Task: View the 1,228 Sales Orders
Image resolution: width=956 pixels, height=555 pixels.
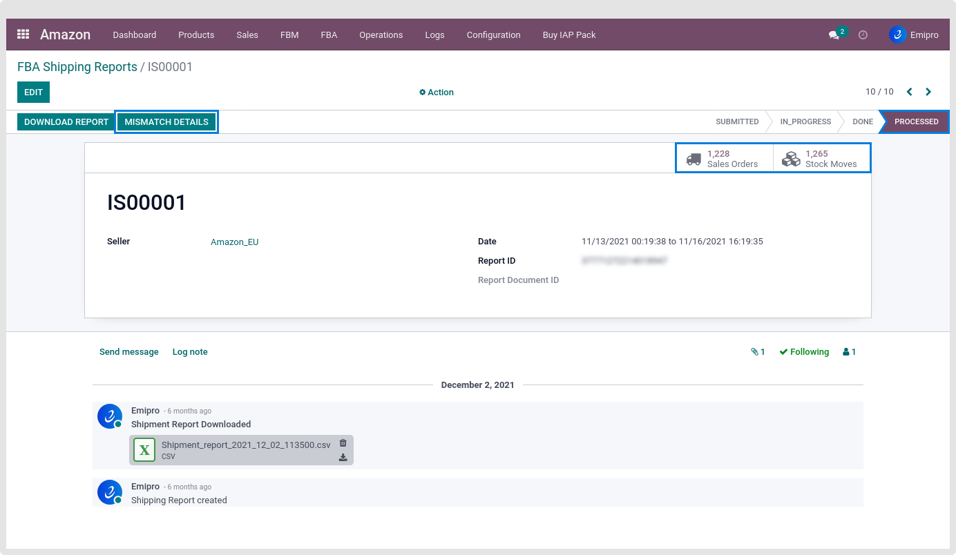Action: (724, 159)
